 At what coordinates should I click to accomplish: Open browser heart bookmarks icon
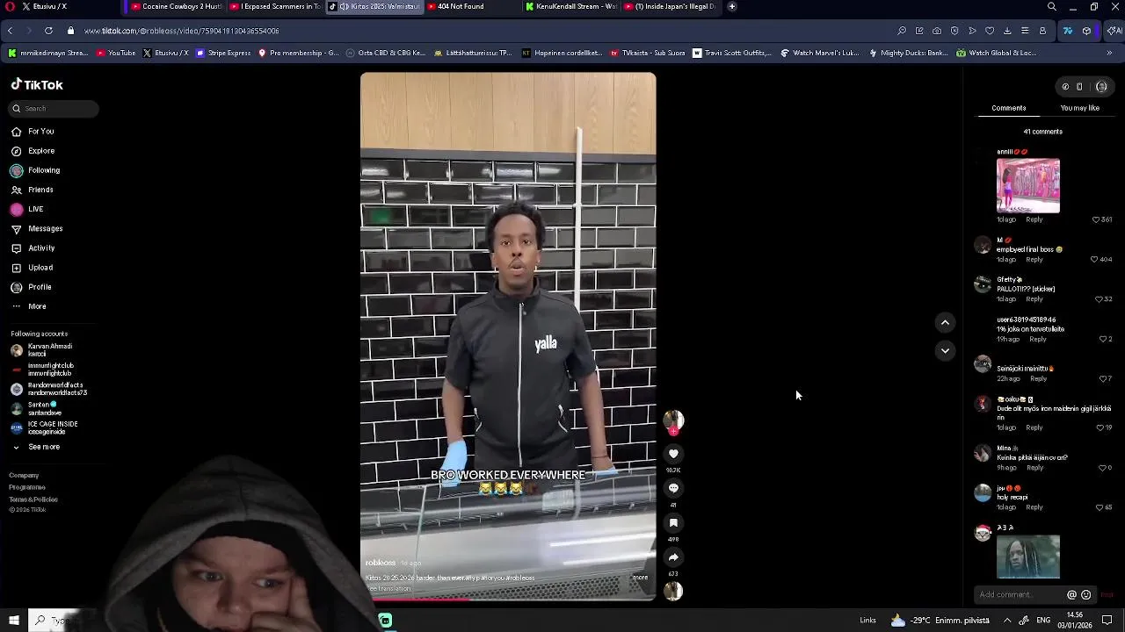990,31
